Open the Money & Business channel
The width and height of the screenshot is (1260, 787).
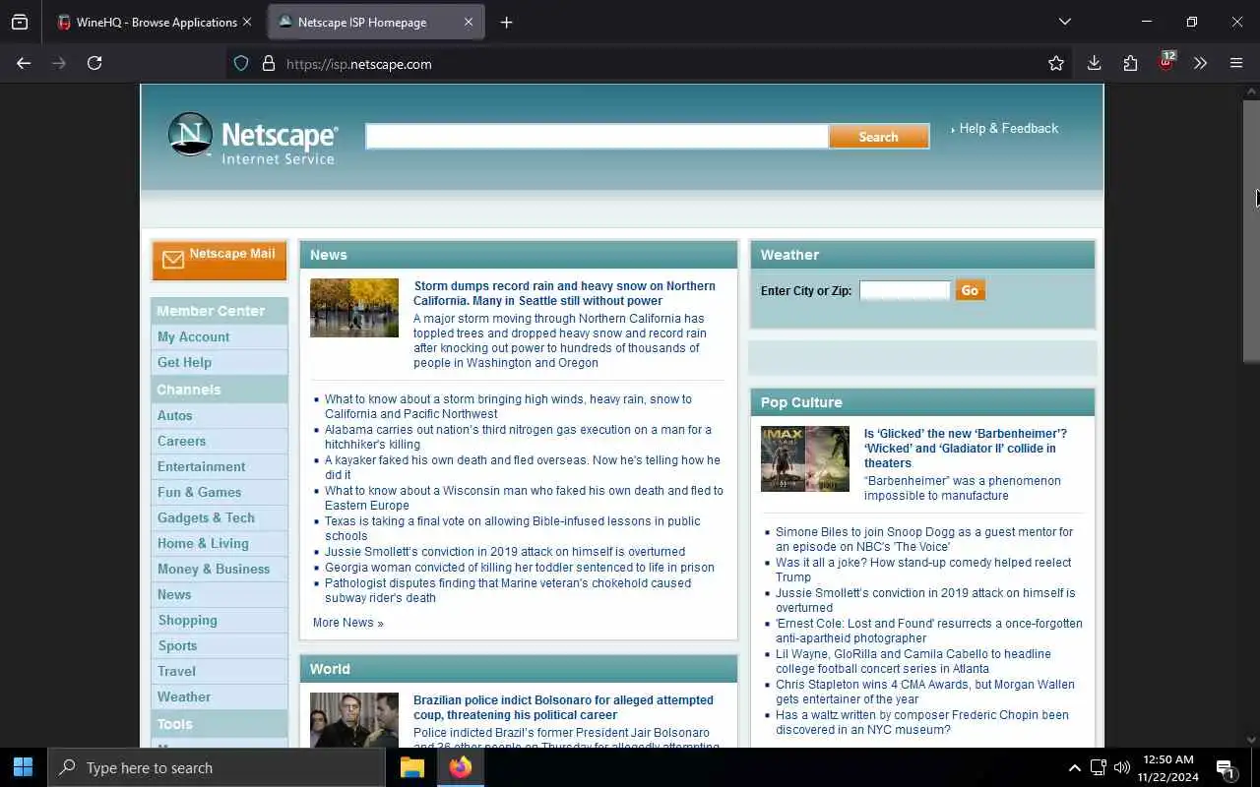213,569
